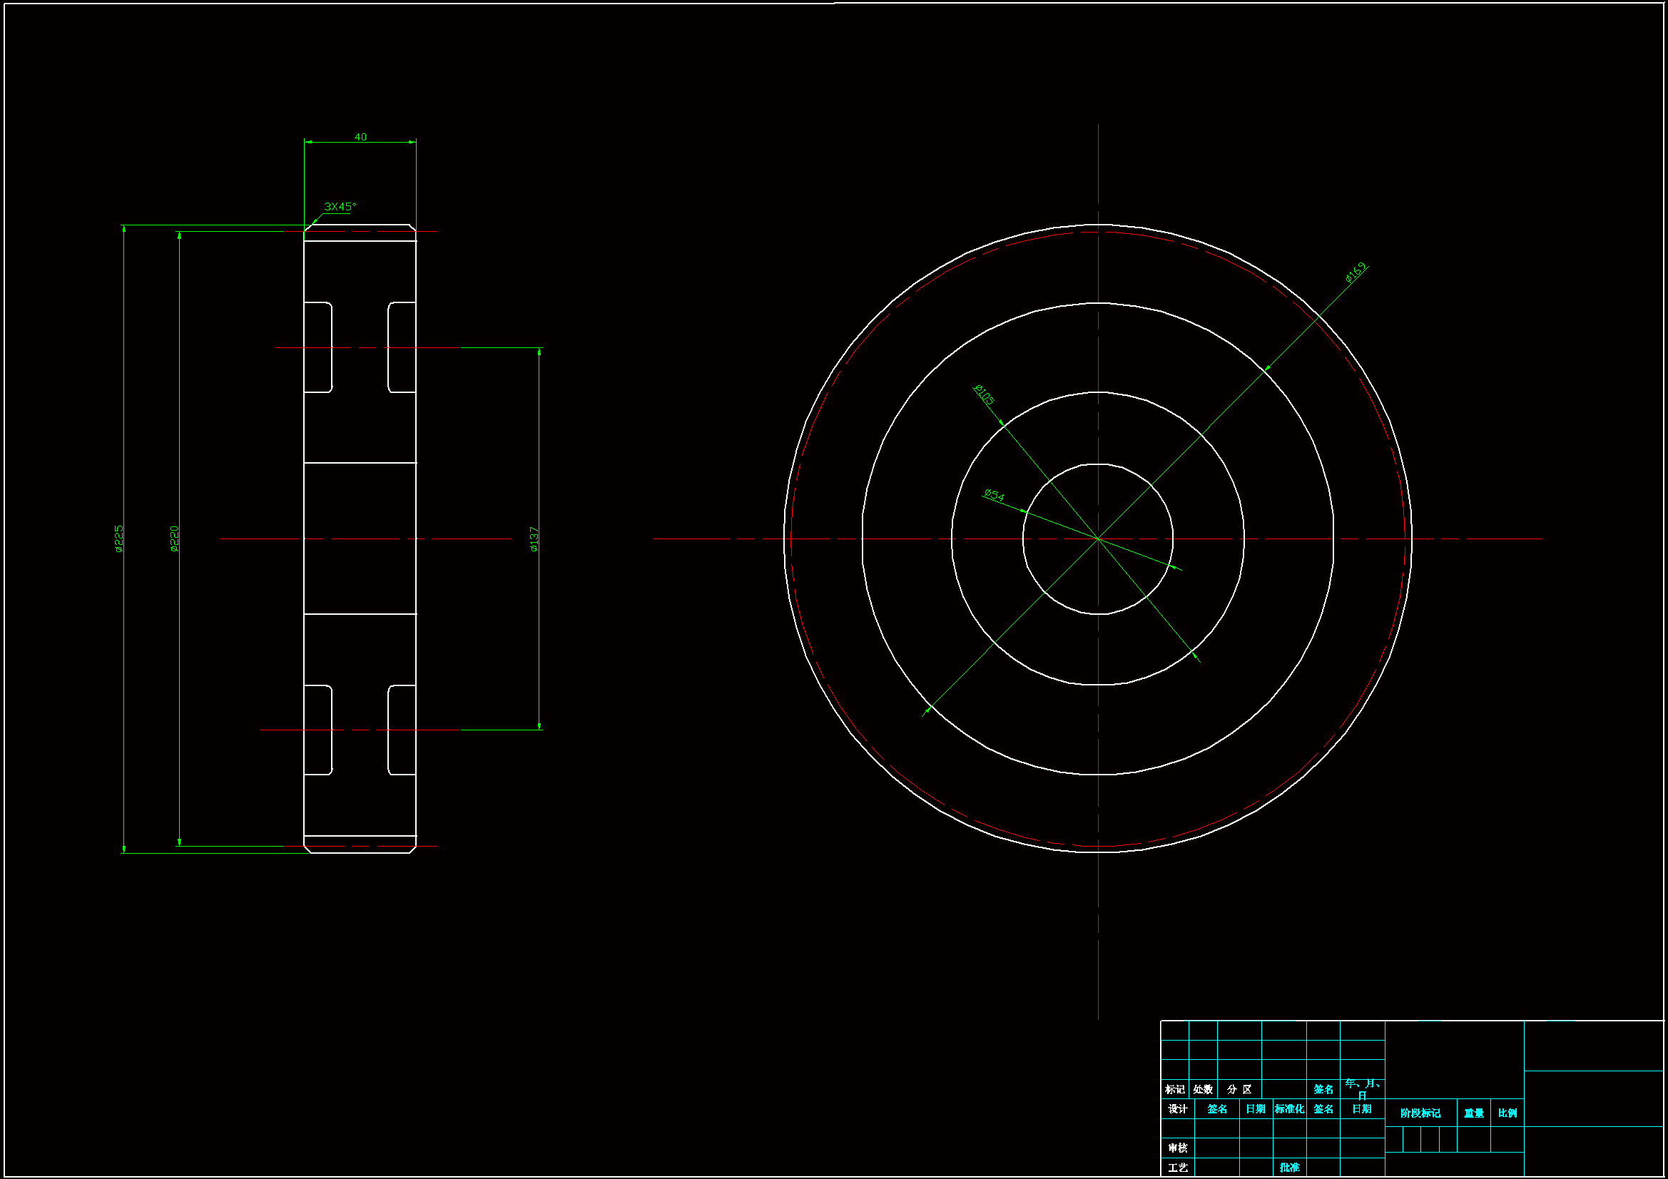This screenshot has width=1668, height=1179.
Task: Click the 3X45° chamfer annotation
Action: 340,206
